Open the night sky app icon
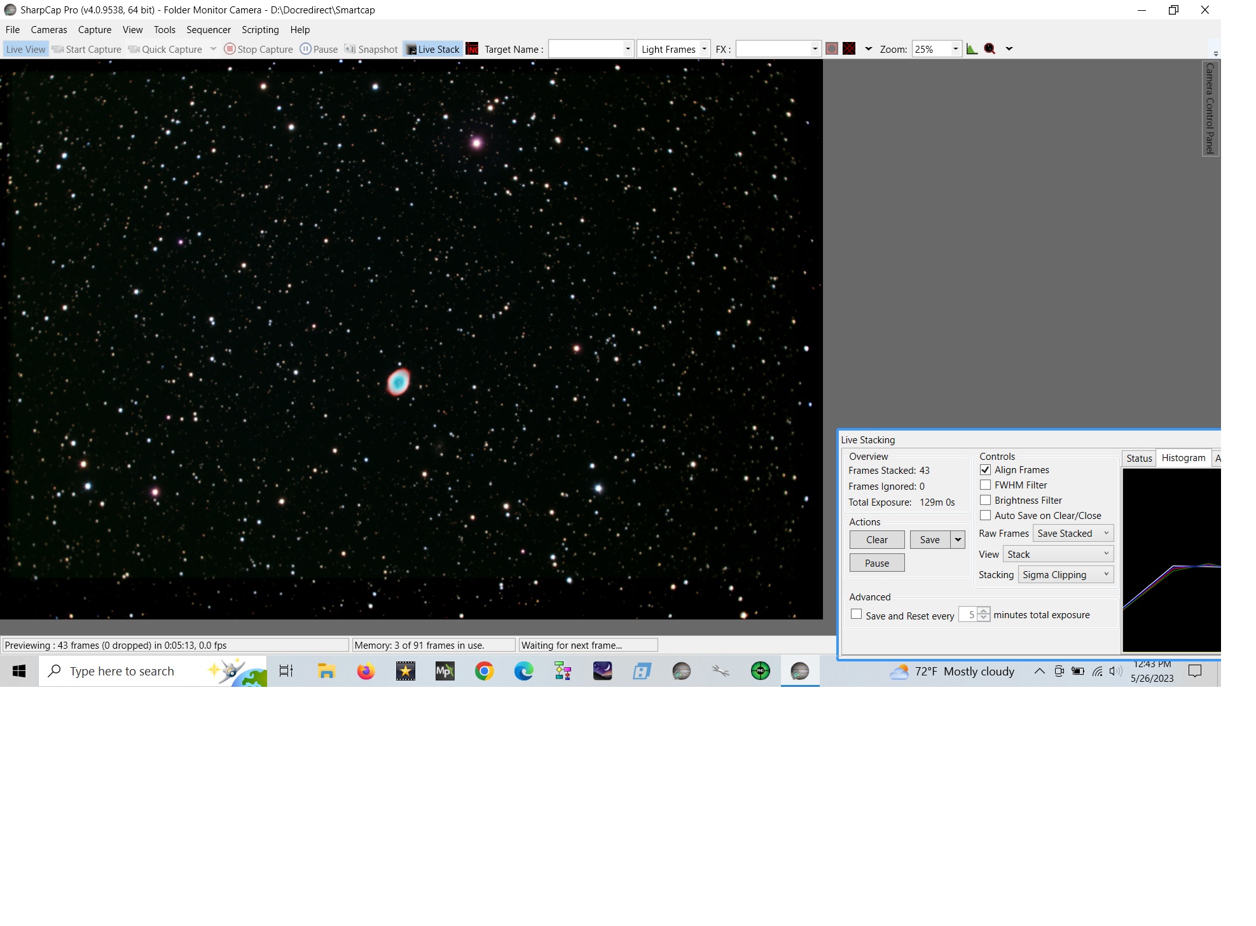 point(602,671)
